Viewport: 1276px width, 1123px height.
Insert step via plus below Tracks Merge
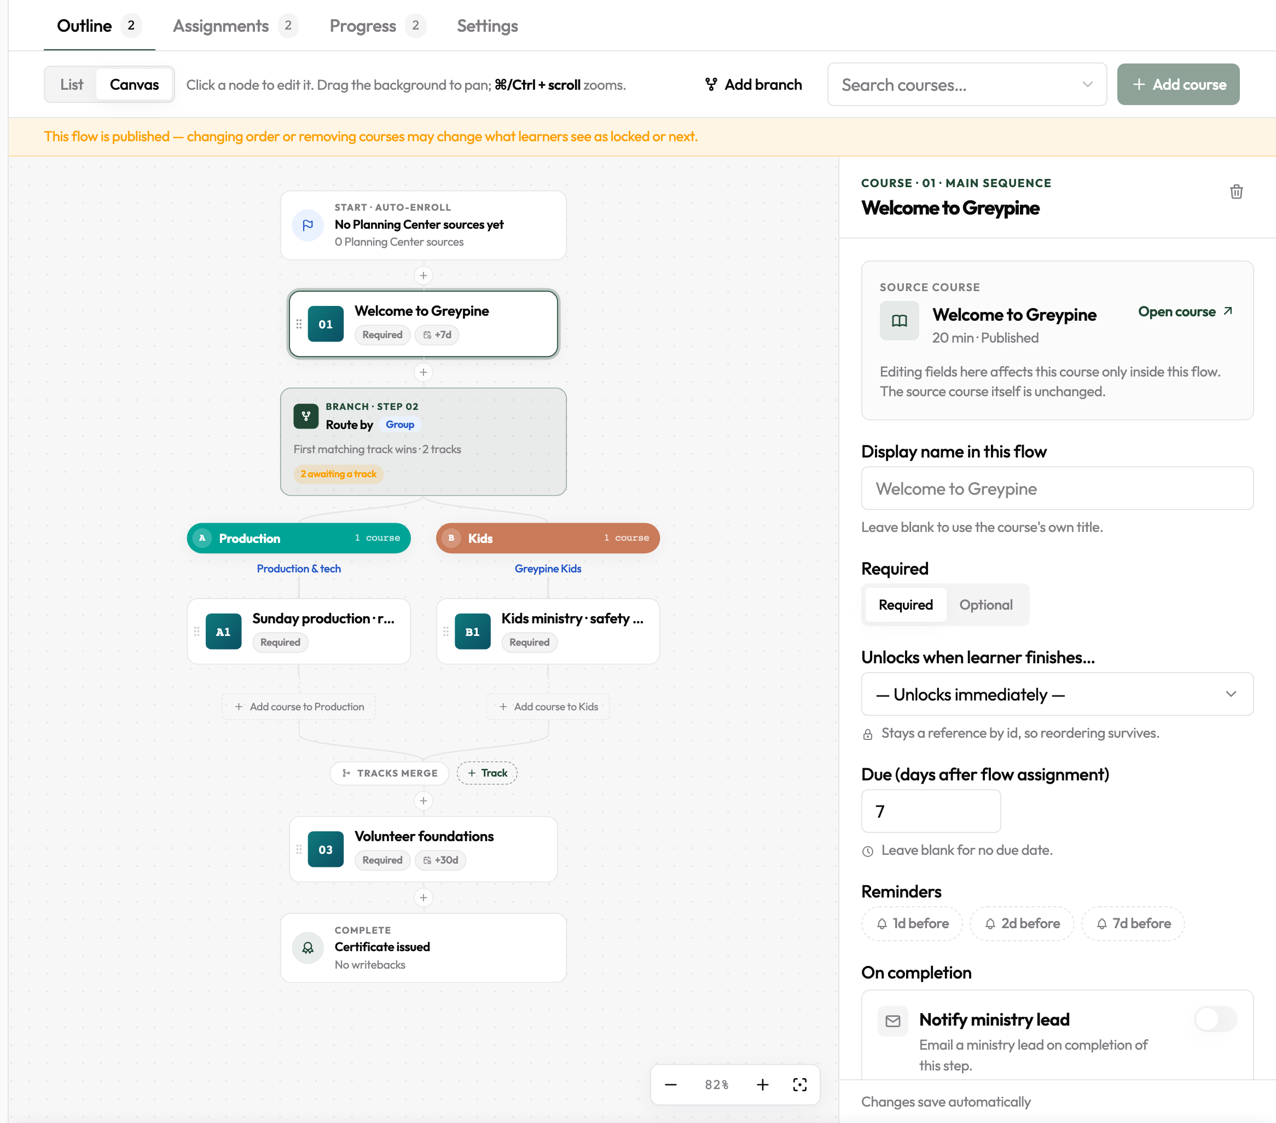click(424, 801)
